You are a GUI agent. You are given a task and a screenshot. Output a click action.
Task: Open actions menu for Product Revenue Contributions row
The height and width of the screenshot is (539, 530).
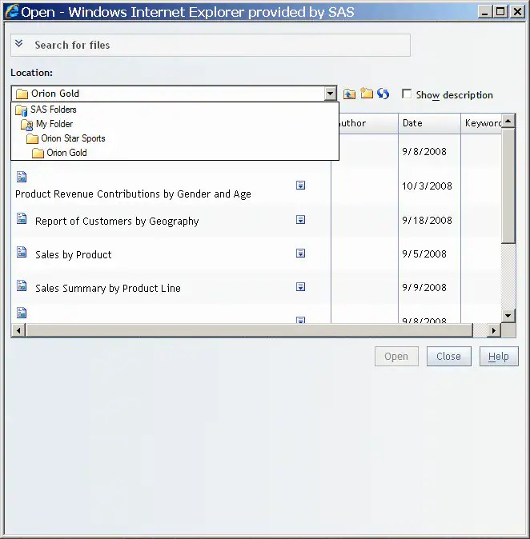click(x=300, y=186)
